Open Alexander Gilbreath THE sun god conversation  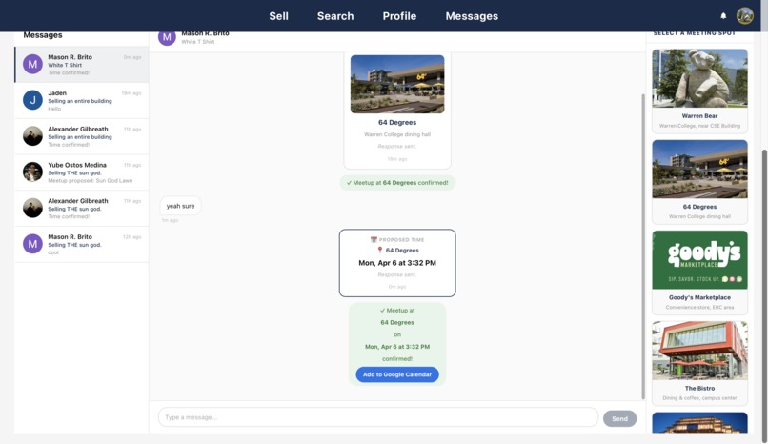[x=82, y=208]
